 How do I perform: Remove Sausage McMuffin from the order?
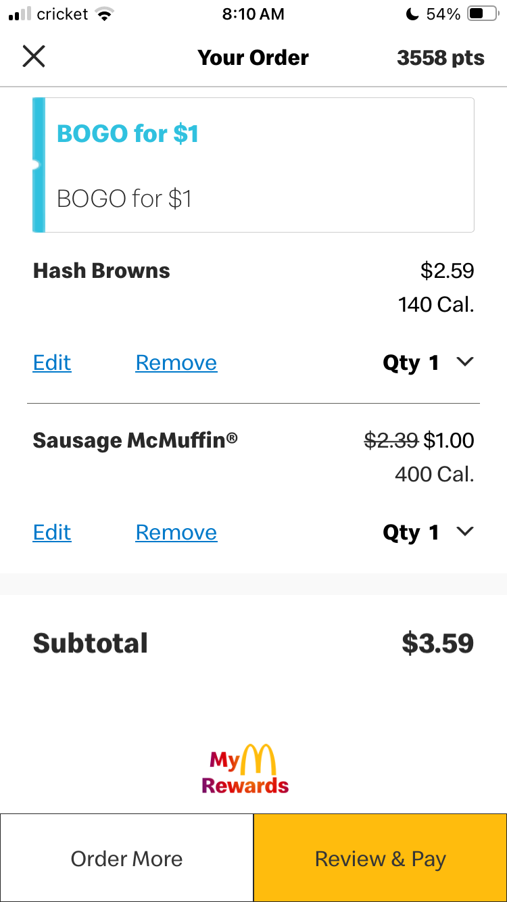click(x=176, y=532)
